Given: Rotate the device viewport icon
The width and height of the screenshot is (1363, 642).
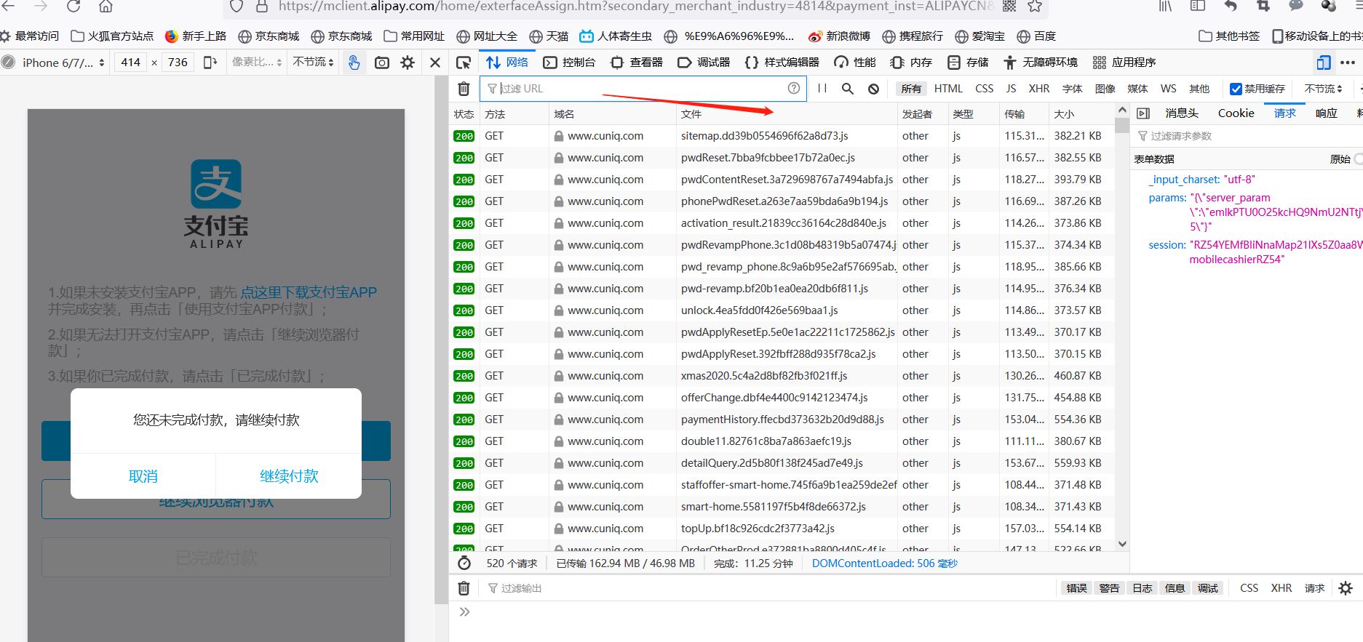Looking at the screenshot, I should click(x=210, y=63).
